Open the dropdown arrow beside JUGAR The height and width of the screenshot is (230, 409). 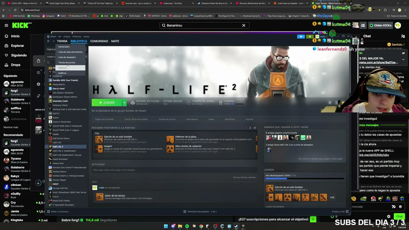[x=124, y=103]
